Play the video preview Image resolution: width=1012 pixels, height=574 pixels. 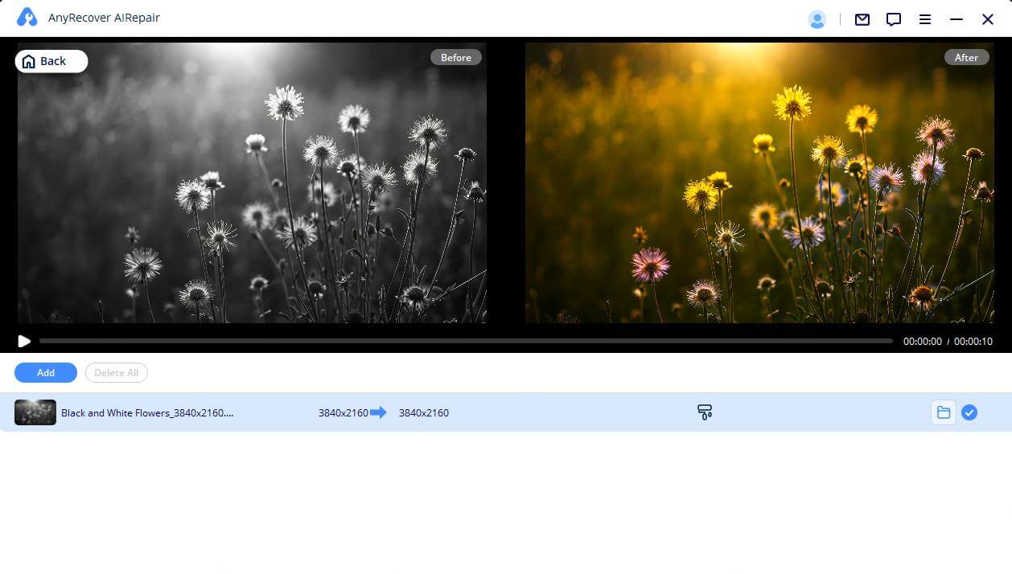pyautogui.click(x=24, y=341)
